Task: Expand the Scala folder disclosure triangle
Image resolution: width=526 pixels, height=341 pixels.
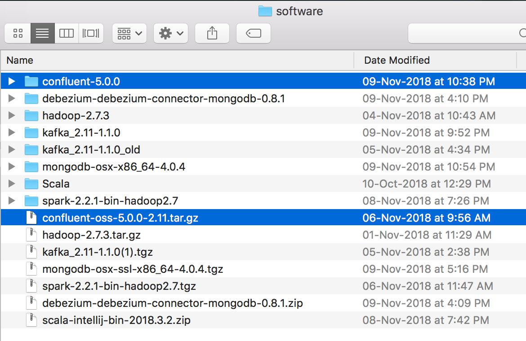Action: click(11, 184)
